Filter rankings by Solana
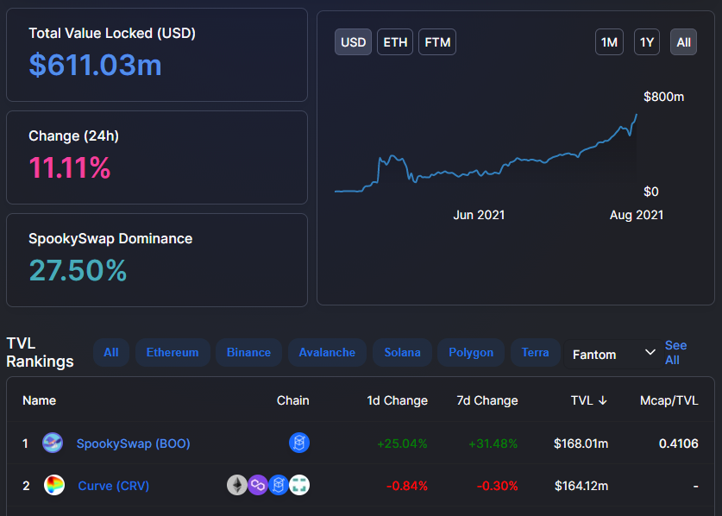This screenshot has width=722, height=516. click(x=403, y=352)
